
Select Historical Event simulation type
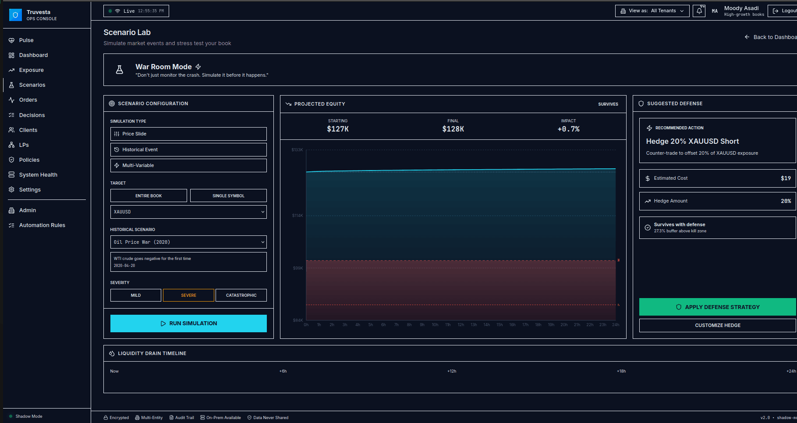(188, 149)
